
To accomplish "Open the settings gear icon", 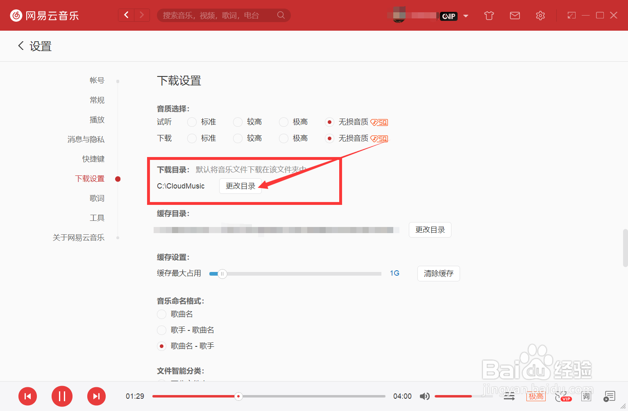I will coord(540,15).
